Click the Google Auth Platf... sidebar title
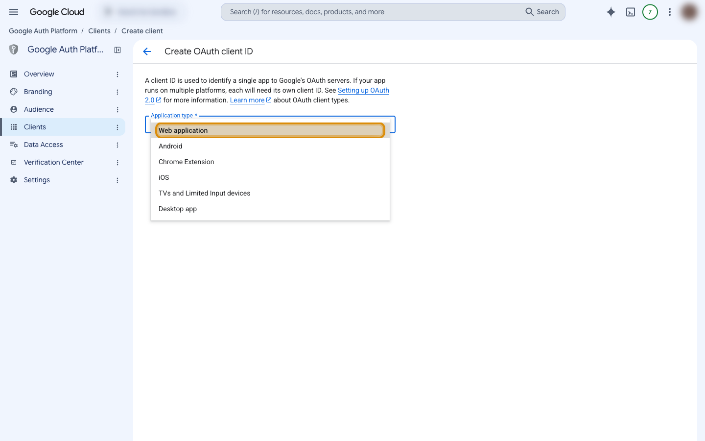This screenshot has height=441, width=705. 66,49
